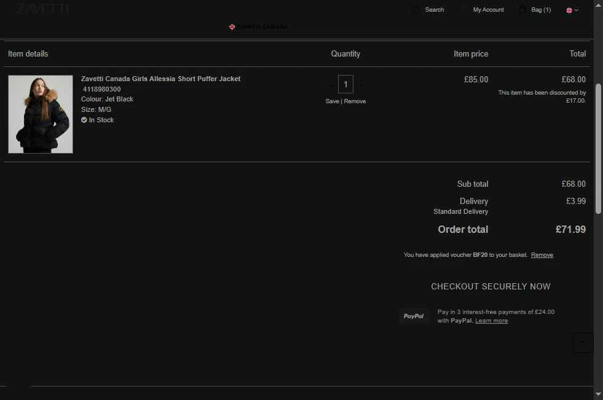Click the scrollbar down arrow

(x=598, y=394)
